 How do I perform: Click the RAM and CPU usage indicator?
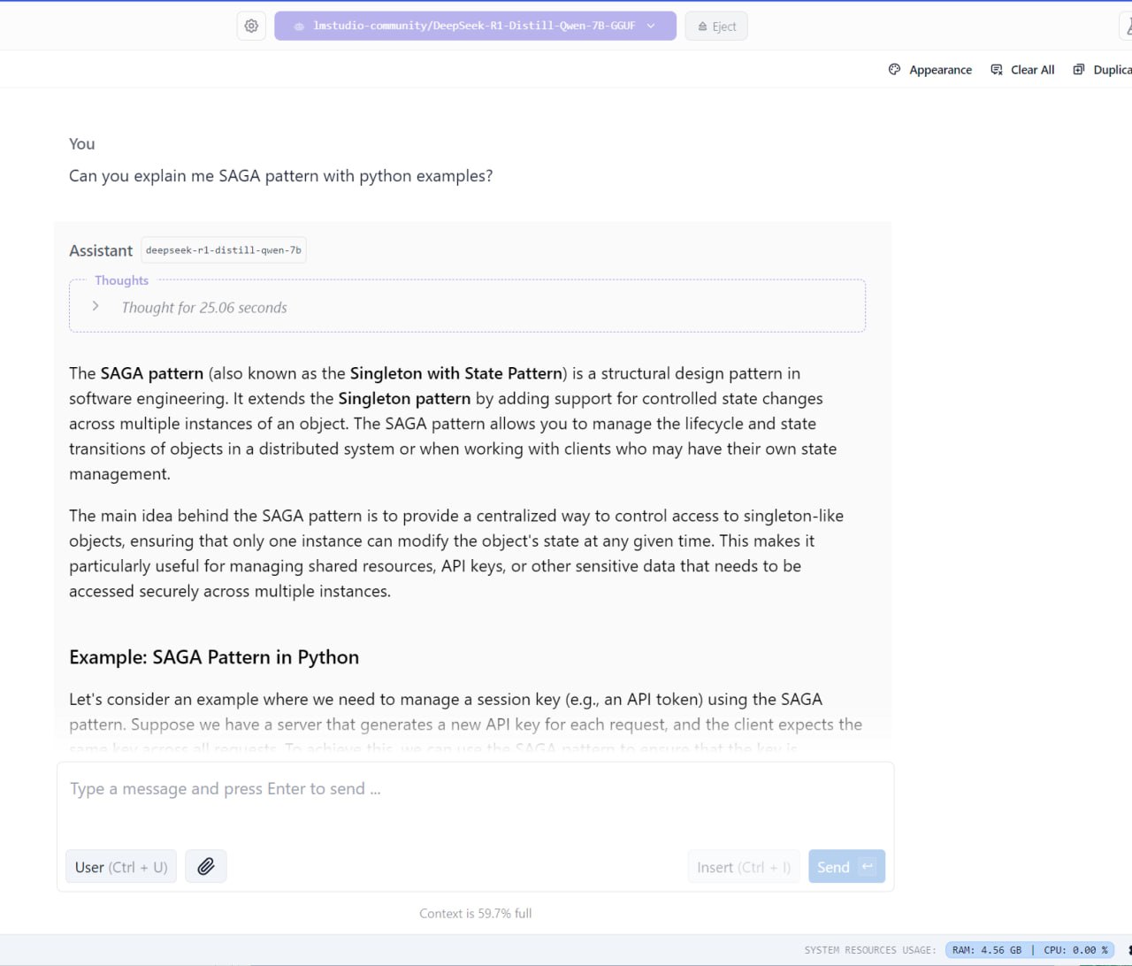pyautogui.click(x=1030, y=949)
